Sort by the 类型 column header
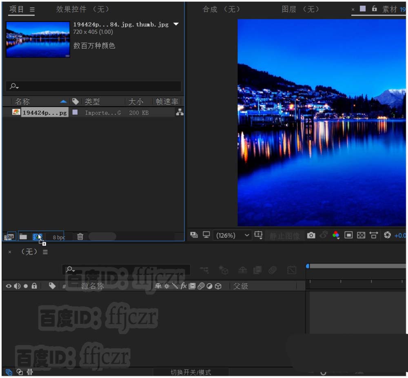The height and width of the screenshot is (378, 408). click(92, 101)
